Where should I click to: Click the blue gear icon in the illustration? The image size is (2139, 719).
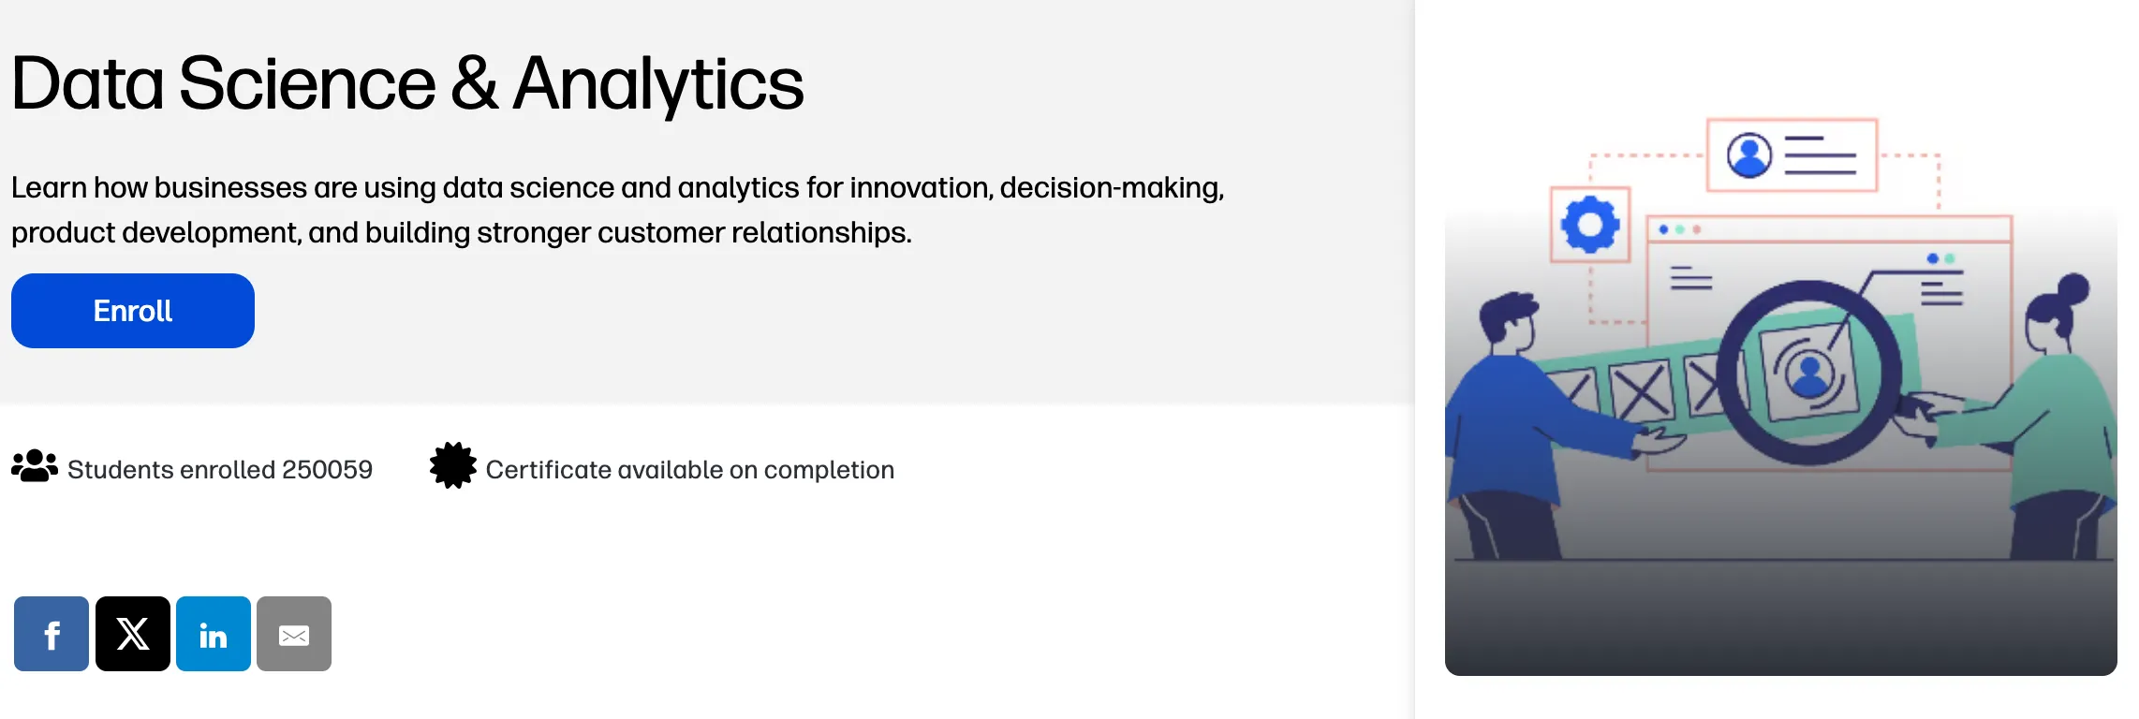(1589, 225)
